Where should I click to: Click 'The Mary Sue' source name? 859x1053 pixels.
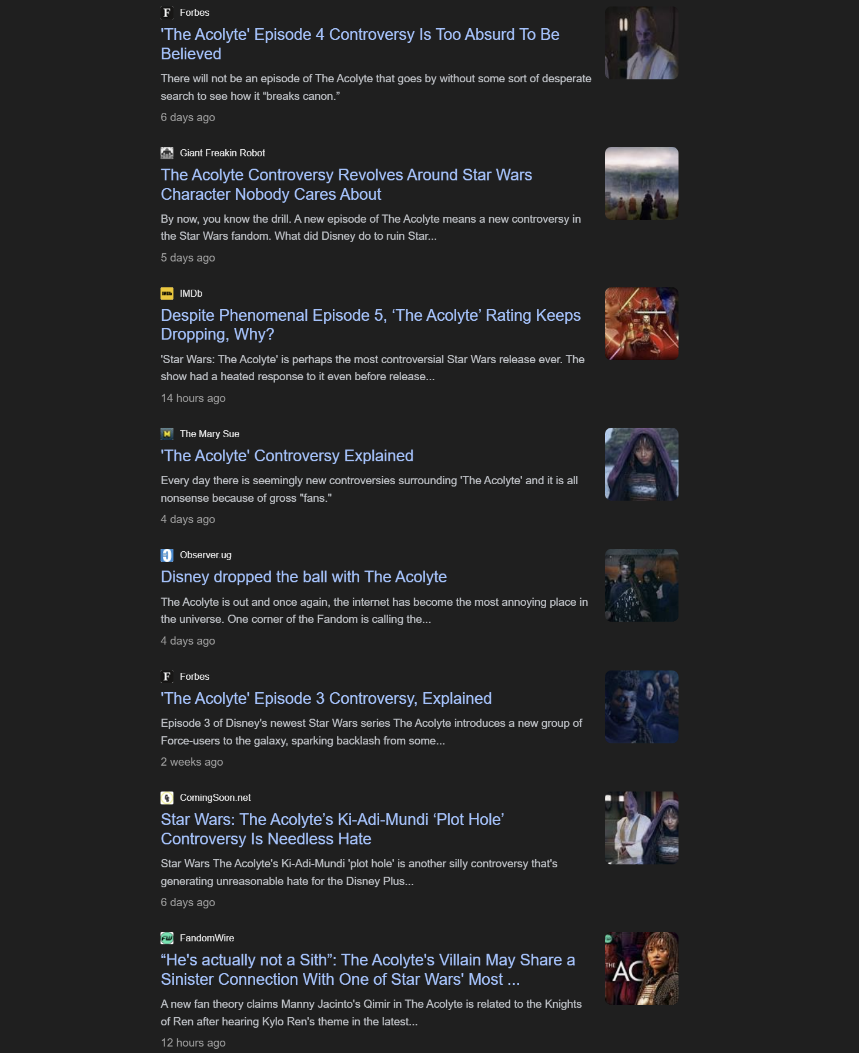coord(209,434)
